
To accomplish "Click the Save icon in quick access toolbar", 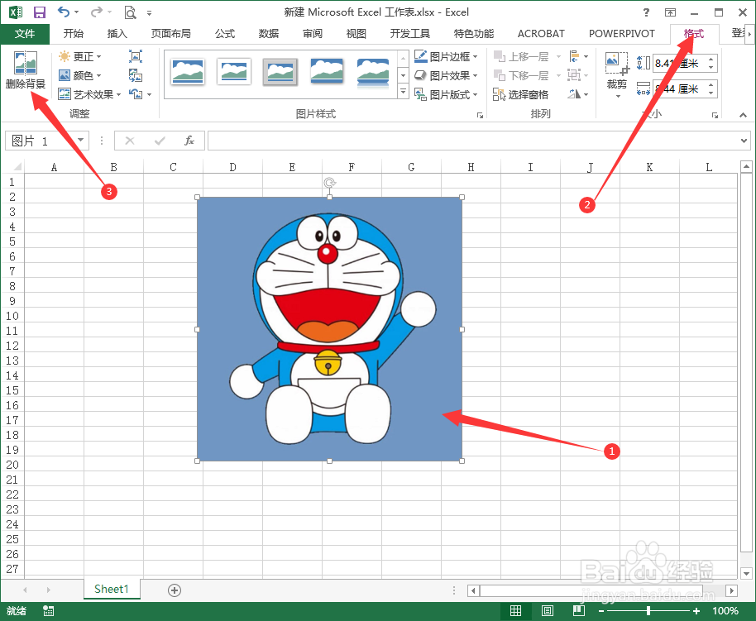I will (x=40, y=12).
